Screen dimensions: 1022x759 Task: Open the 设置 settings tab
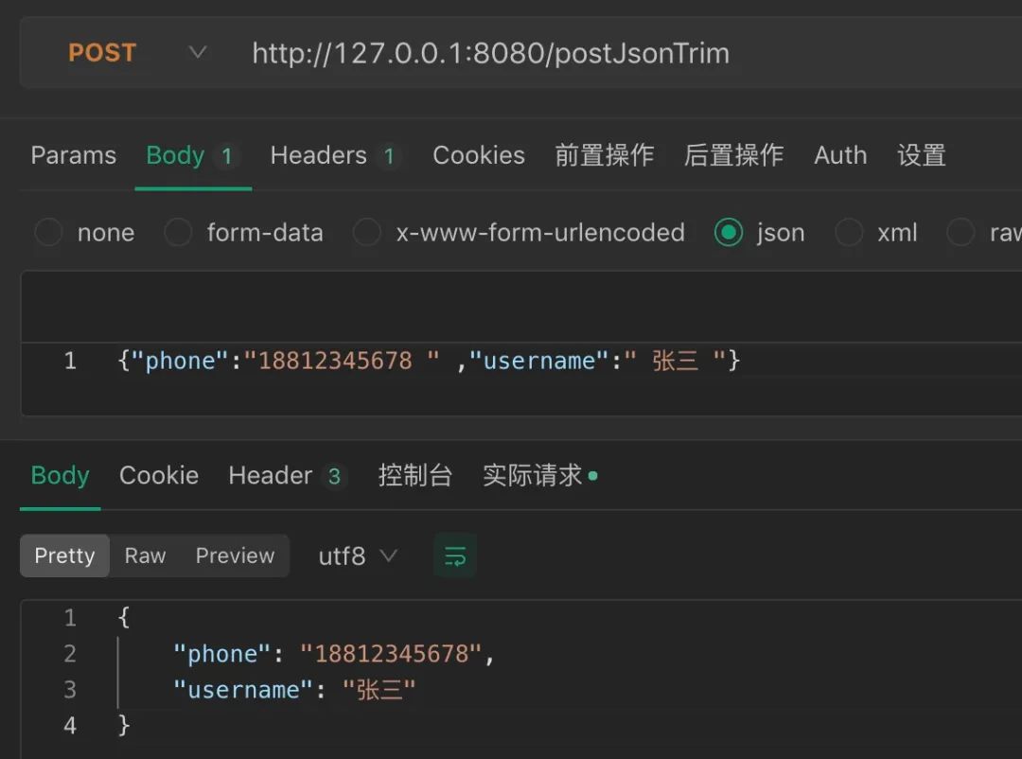[x=921, y=155]
